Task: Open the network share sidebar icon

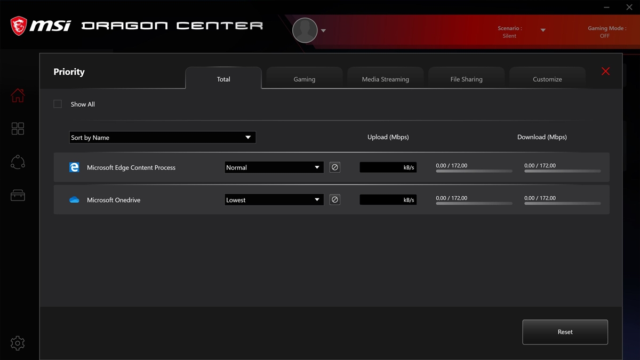Action: [x=18, y=162]
